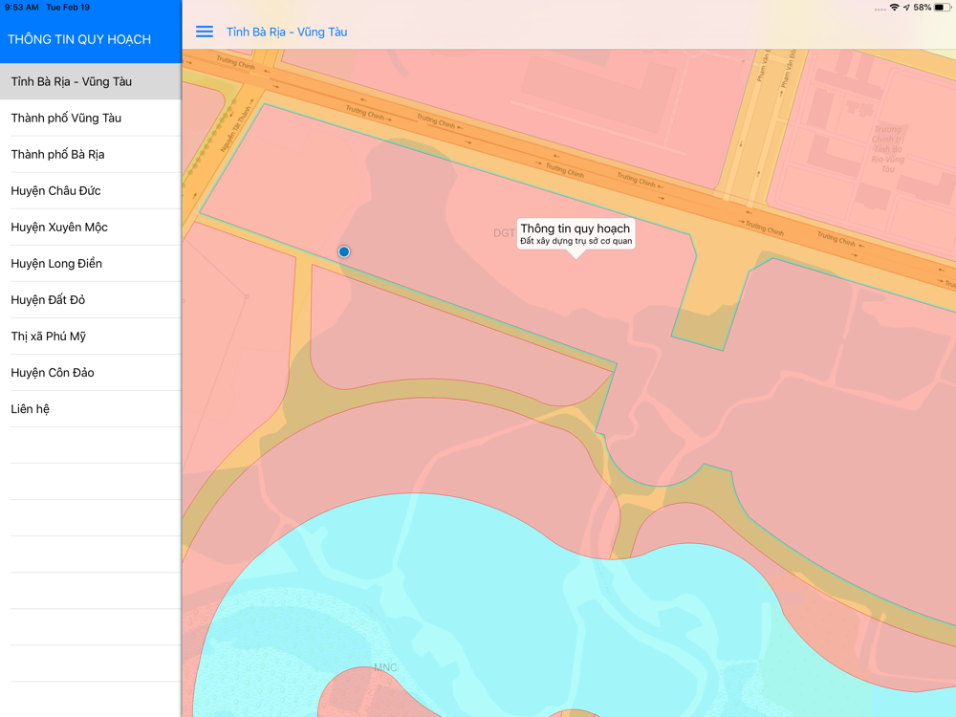Choose Huyện Đất Đỏ in list
The width and height of the screenshot is (956, 717).
[x=48, y=299]
